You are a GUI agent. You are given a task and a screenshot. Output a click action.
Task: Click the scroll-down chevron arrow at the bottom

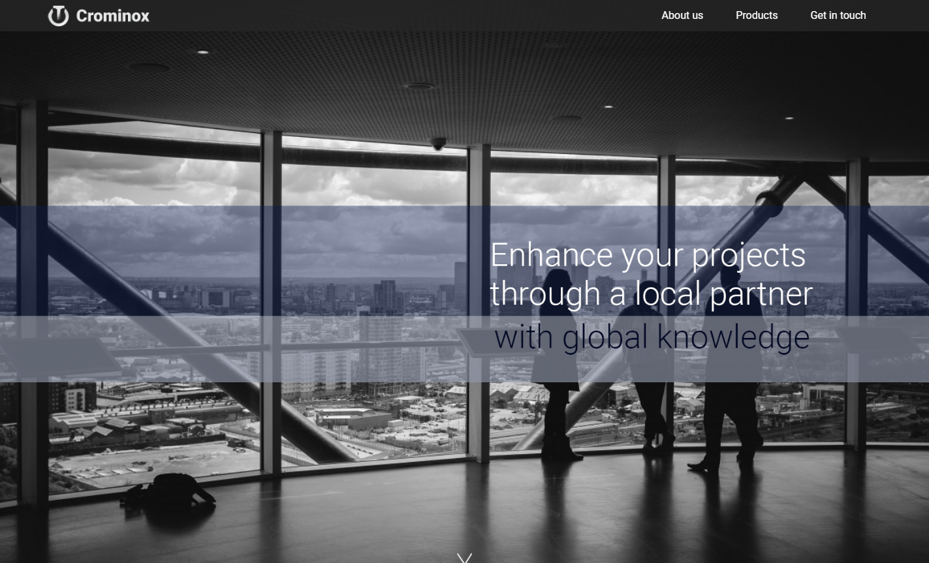(464, 558)
